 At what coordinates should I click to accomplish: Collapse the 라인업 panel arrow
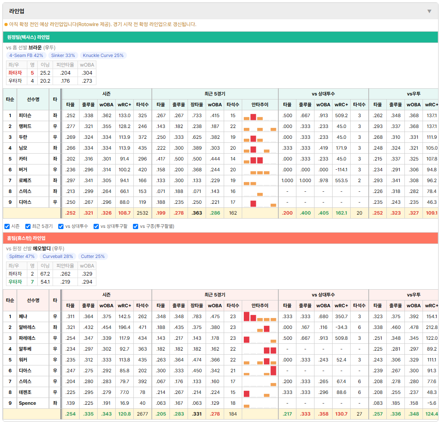coord(429,11)
